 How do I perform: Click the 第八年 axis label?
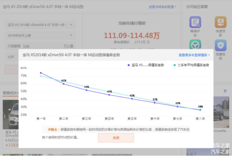coord(200,118)
